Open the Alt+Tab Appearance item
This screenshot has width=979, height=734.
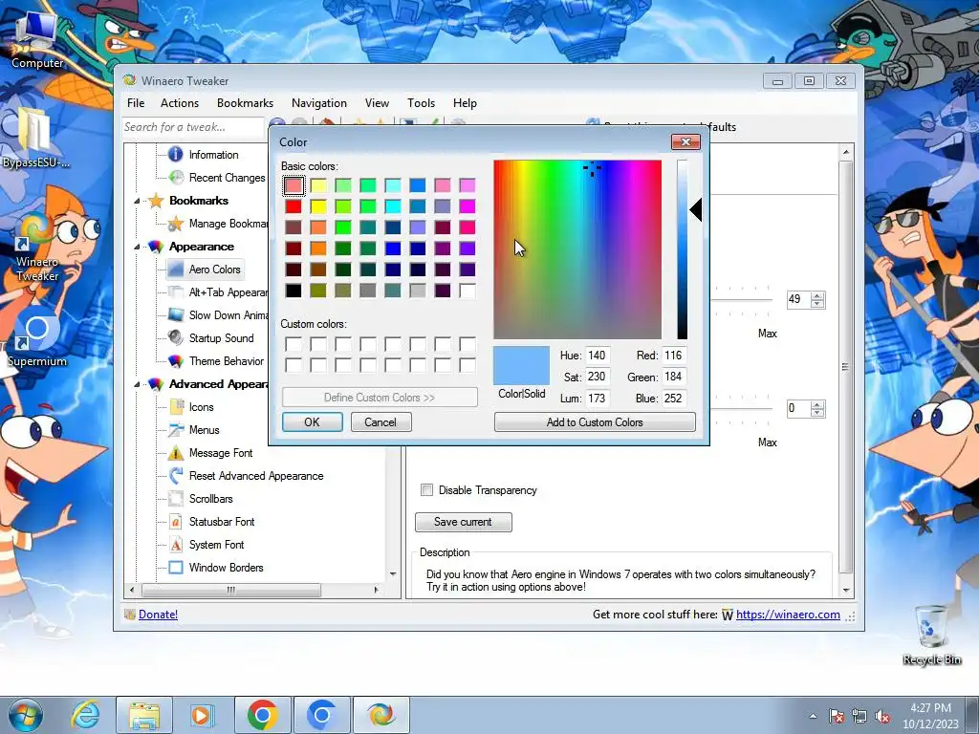(228, 292)
